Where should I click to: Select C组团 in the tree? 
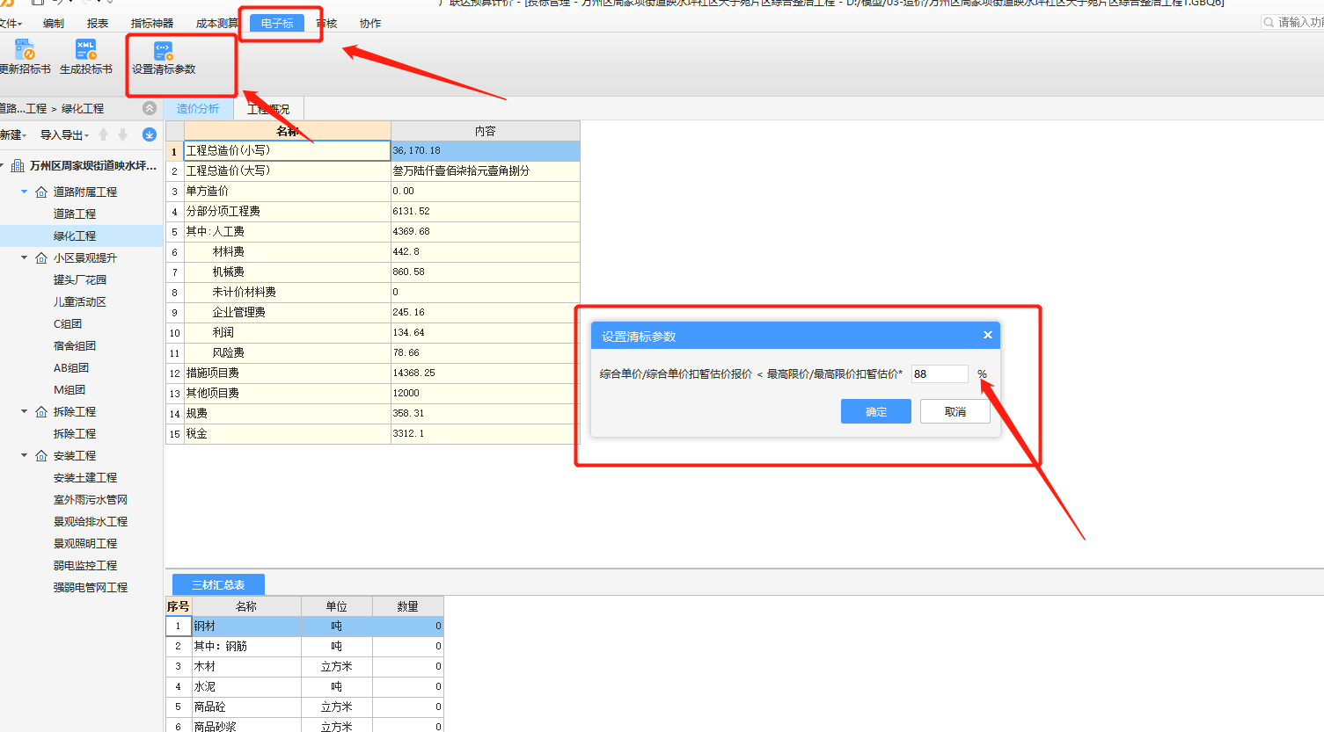[68, 323]
